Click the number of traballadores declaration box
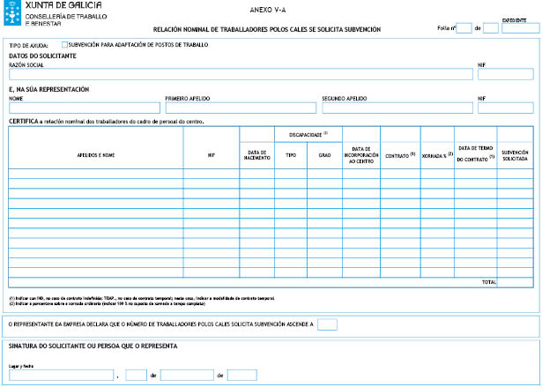This screenshot has height=387, width=542. click(x=326, y=324)
